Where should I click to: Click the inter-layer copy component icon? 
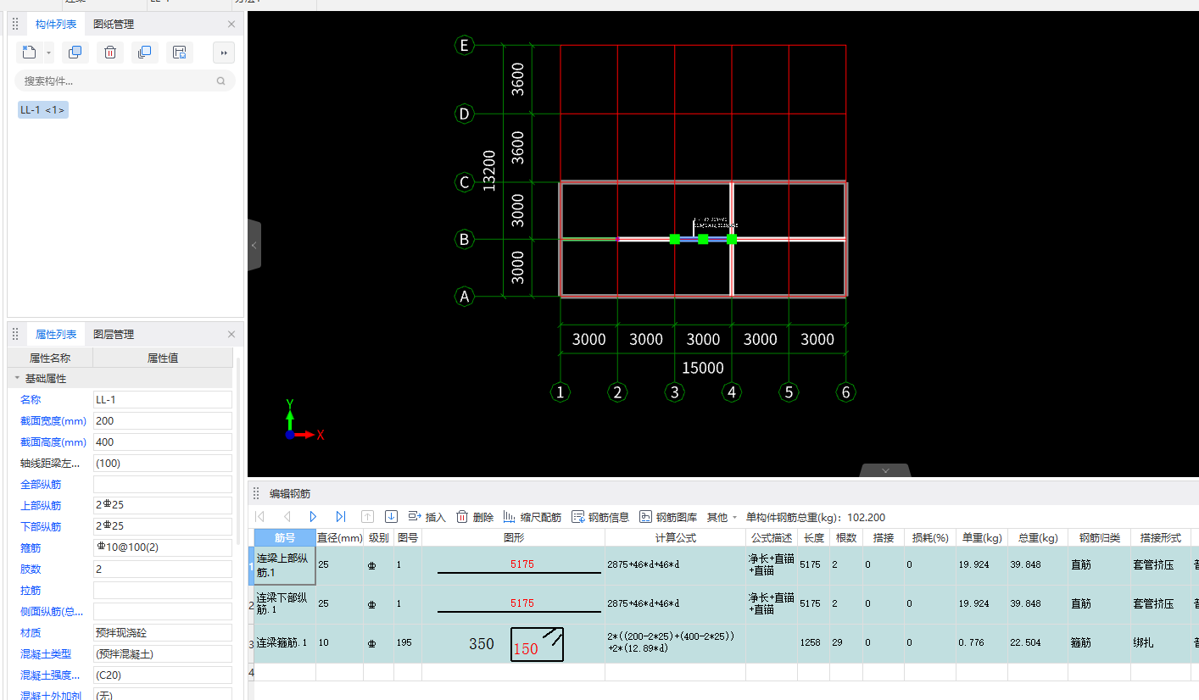click(x=144, y=53)
